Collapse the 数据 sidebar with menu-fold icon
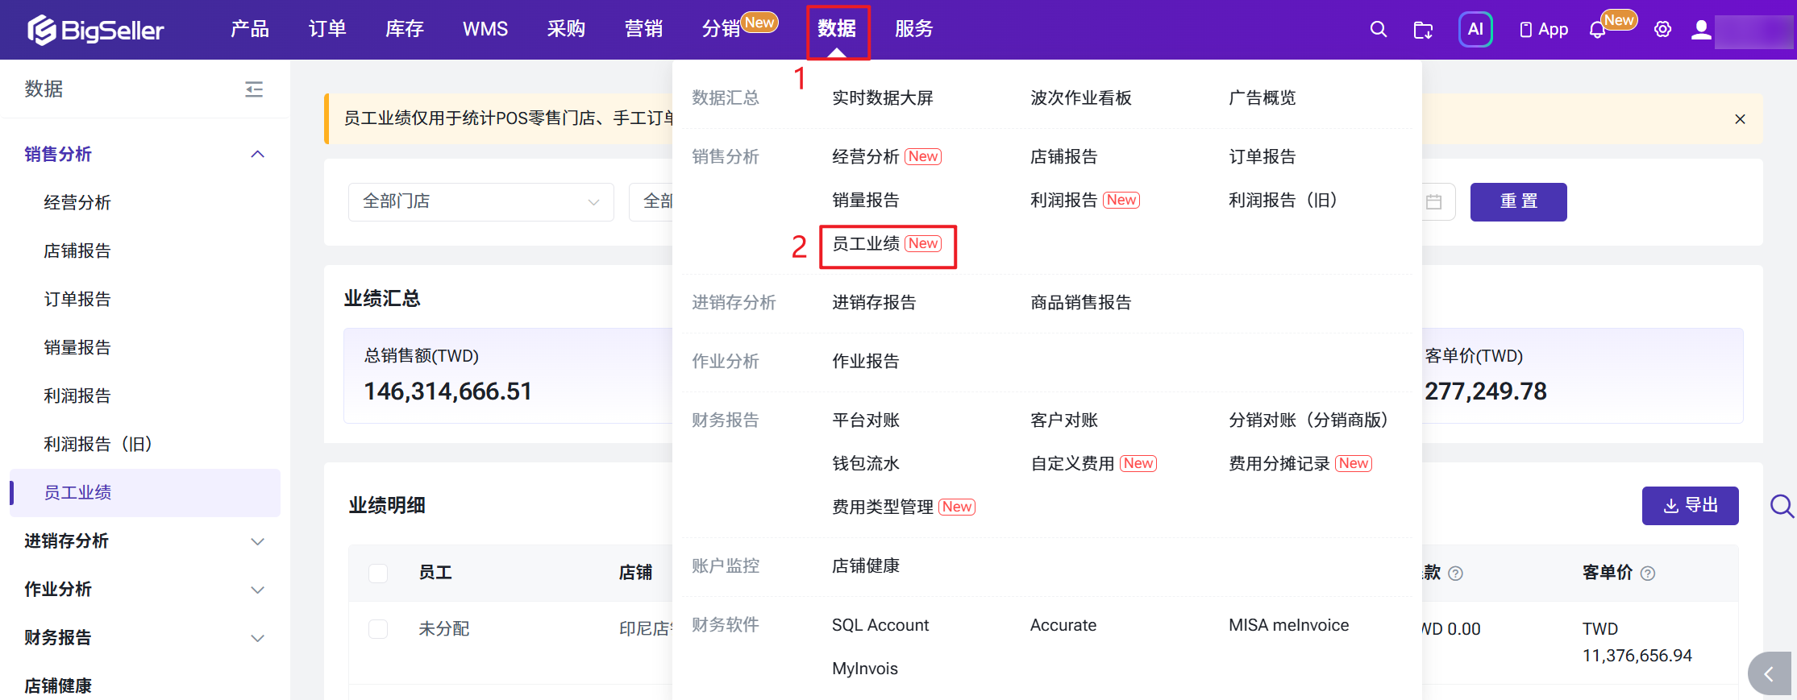This screenshot has height=700, width=1797. tap(254, 89)
